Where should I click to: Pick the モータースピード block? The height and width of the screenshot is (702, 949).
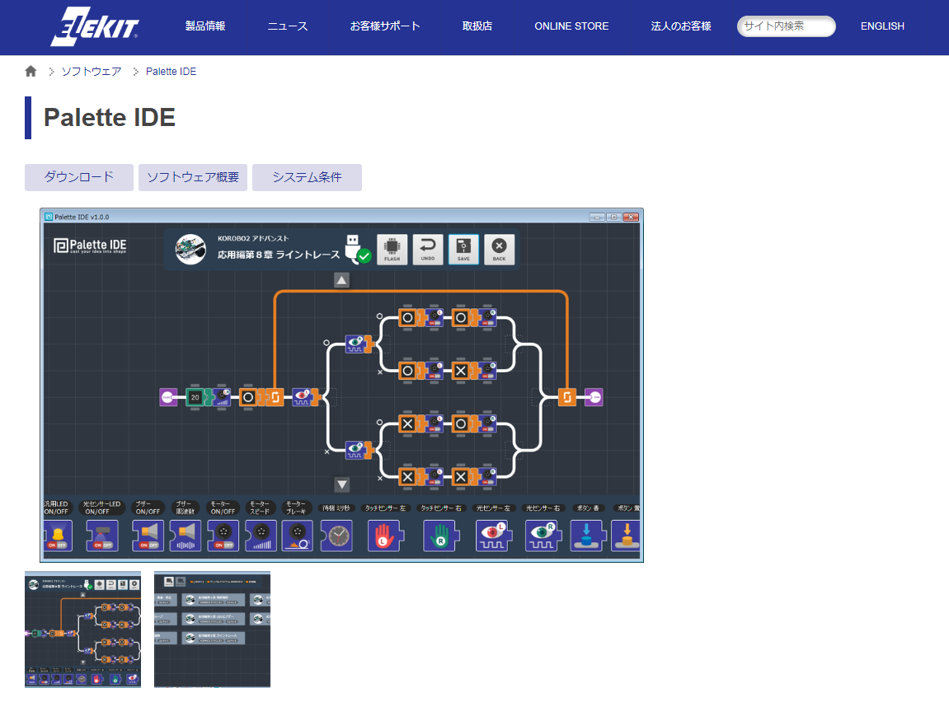(x=261, y=536)
